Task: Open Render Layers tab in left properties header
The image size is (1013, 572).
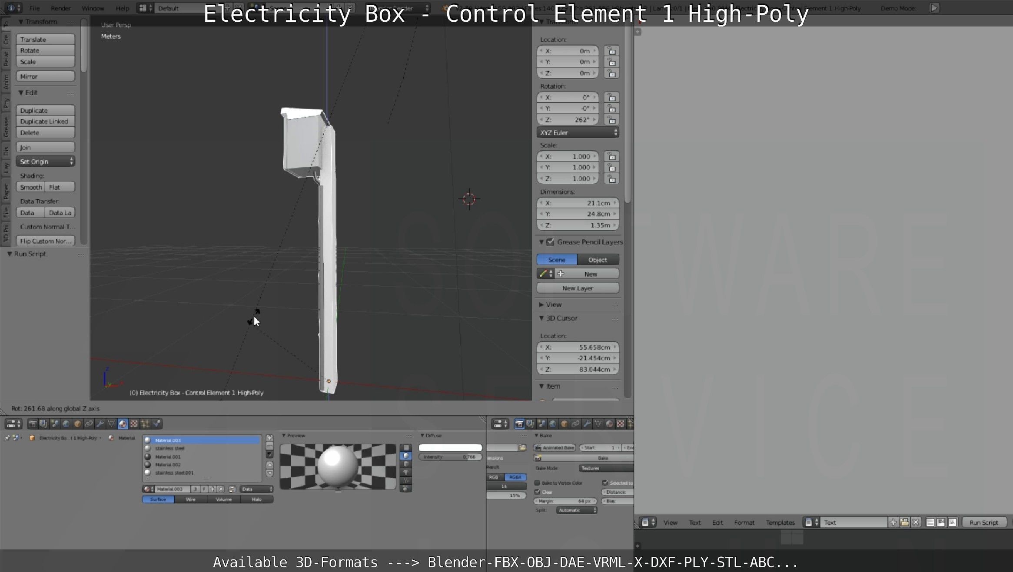Action: (x=43, y=424)
